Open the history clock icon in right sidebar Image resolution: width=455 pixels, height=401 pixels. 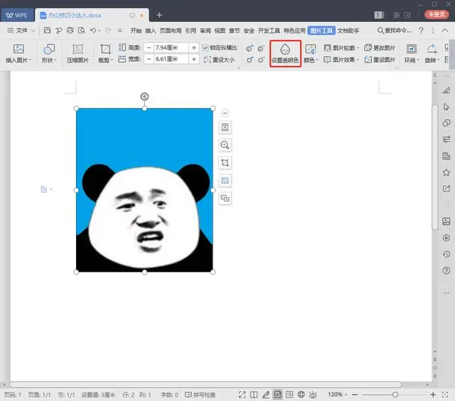pyautogui.click(x=446, y=254)
